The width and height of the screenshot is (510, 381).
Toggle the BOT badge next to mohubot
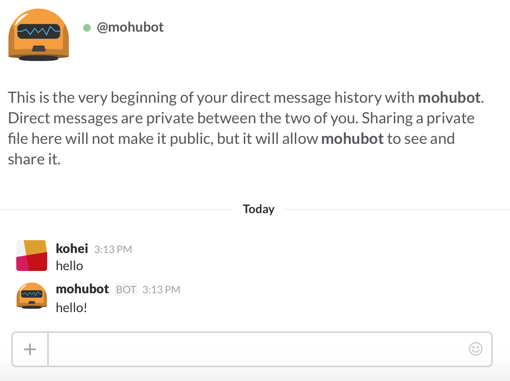126,289
